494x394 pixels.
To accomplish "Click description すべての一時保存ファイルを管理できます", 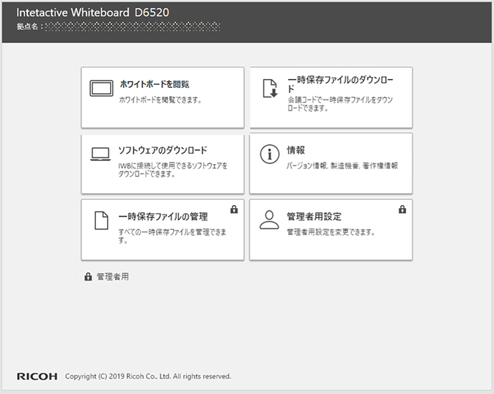I will coord(172,237).
